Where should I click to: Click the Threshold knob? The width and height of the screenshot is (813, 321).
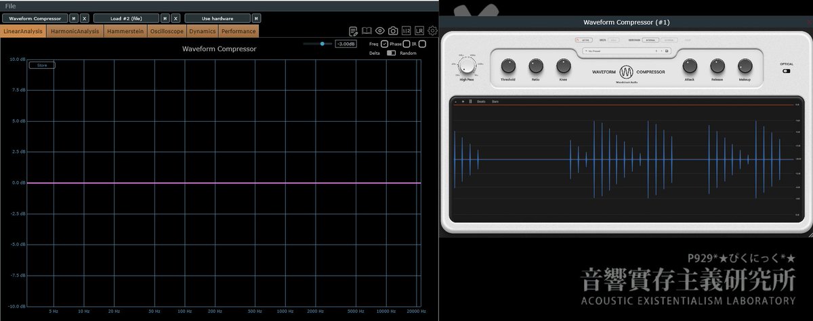[x=508, y=66]
